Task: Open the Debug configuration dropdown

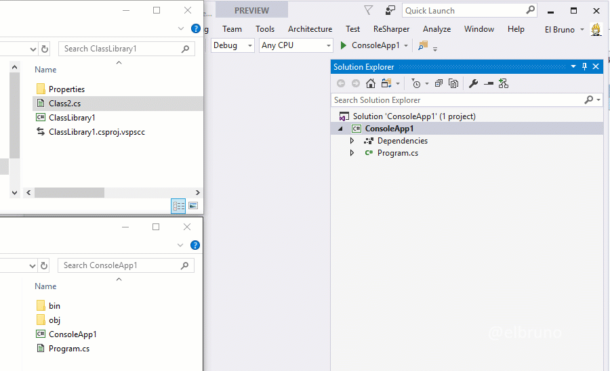Action: coord(232,45)
